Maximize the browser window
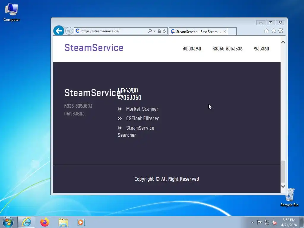Image resolution: width=304 pixels, height=228 pixels. (x=270, y=23)
